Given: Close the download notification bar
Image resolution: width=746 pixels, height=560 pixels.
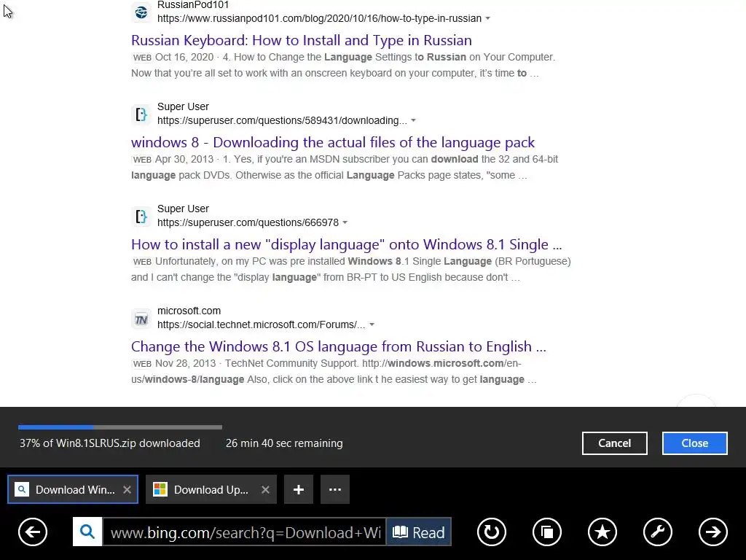Looking at the screenshot, I should tap(694, 443).
